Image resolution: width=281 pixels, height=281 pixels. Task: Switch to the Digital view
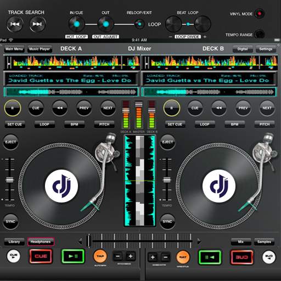[243, 49]
